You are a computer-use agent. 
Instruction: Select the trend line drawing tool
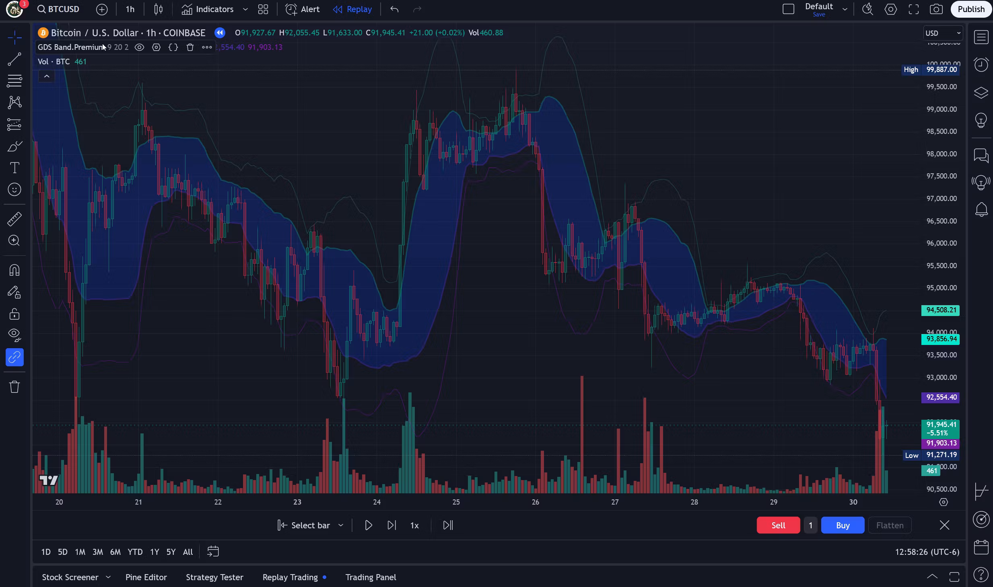14,60
